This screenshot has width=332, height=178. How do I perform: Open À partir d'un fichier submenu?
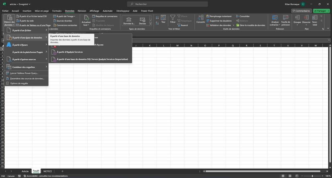pyautogui.click(x=27, y=30)
